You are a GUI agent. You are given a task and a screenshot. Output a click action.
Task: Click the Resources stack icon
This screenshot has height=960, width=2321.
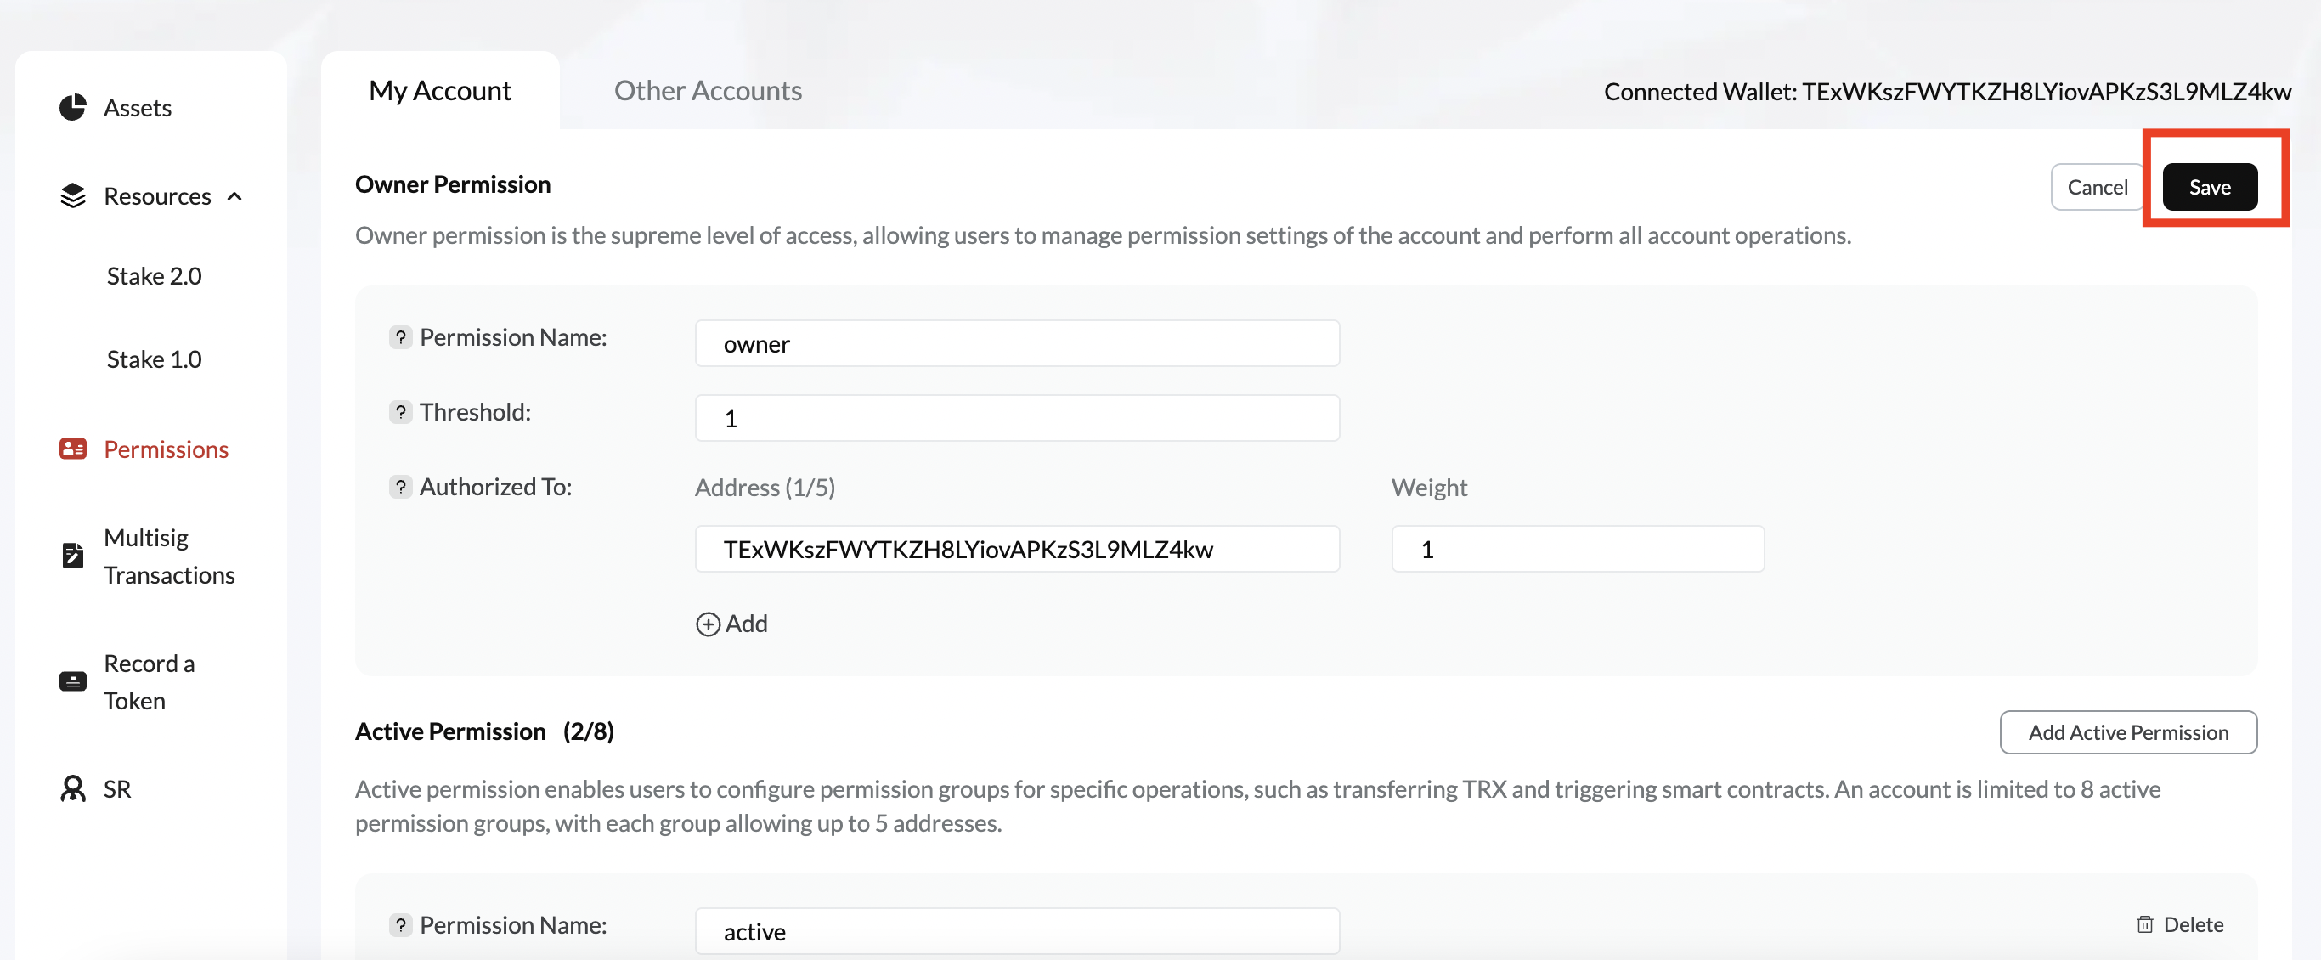point(72,195)
